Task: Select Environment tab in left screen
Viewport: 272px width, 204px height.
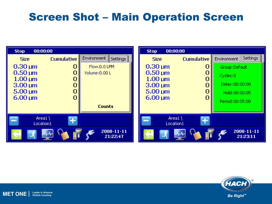Action: (94, 58)
